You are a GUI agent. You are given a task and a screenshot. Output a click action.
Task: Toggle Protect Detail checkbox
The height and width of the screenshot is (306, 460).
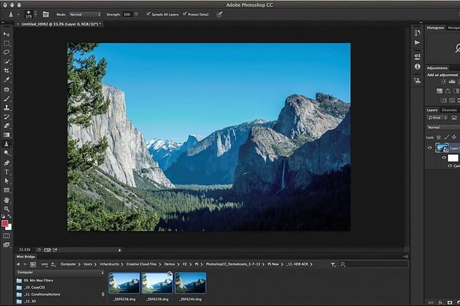click(x=185, y=14)
